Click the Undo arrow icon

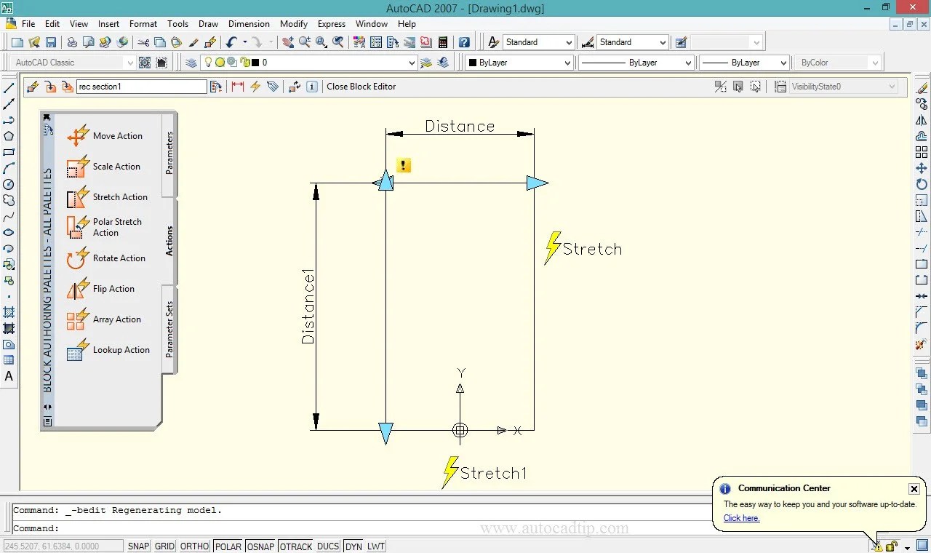(231, 42)
